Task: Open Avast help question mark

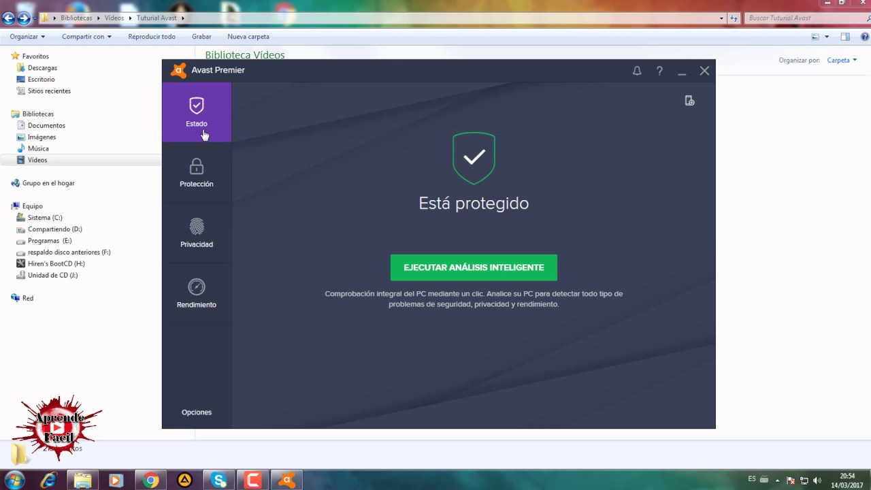Action: coord(659,71)
